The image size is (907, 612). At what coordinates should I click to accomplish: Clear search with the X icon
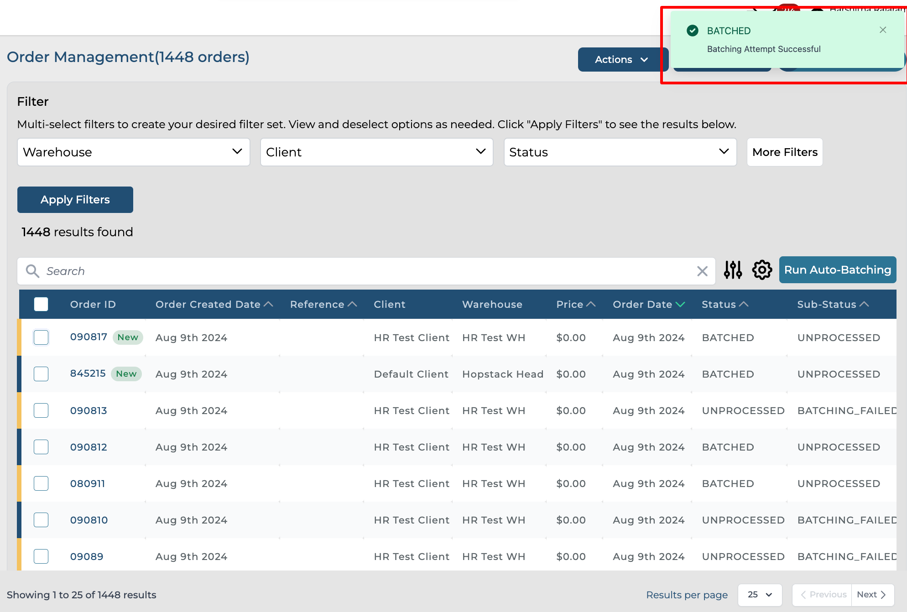pyautogui.click(x=702, y=271)
